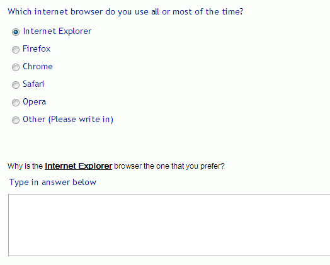330x265 pixels.
Task: Click the "(Please write in)" parenthetical text
Action: 81,120
